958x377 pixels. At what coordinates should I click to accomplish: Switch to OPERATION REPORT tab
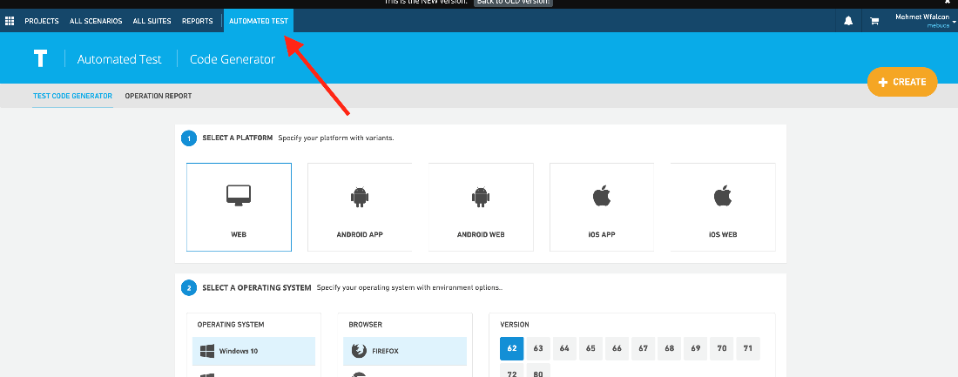pos(159,96)
